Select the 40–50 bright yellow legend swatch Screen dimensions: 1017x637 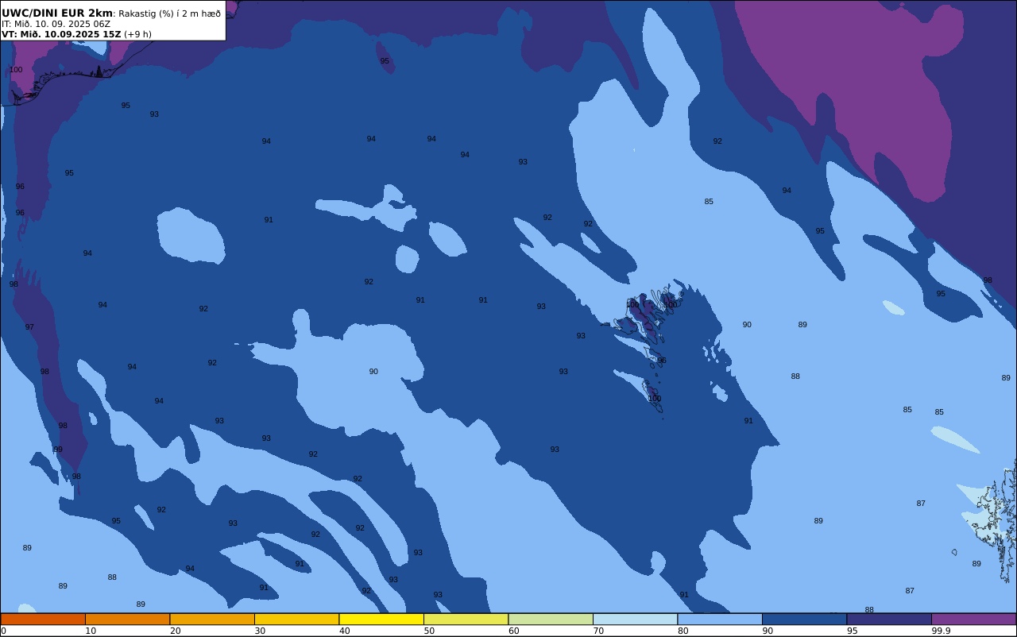tap(381, 619)
